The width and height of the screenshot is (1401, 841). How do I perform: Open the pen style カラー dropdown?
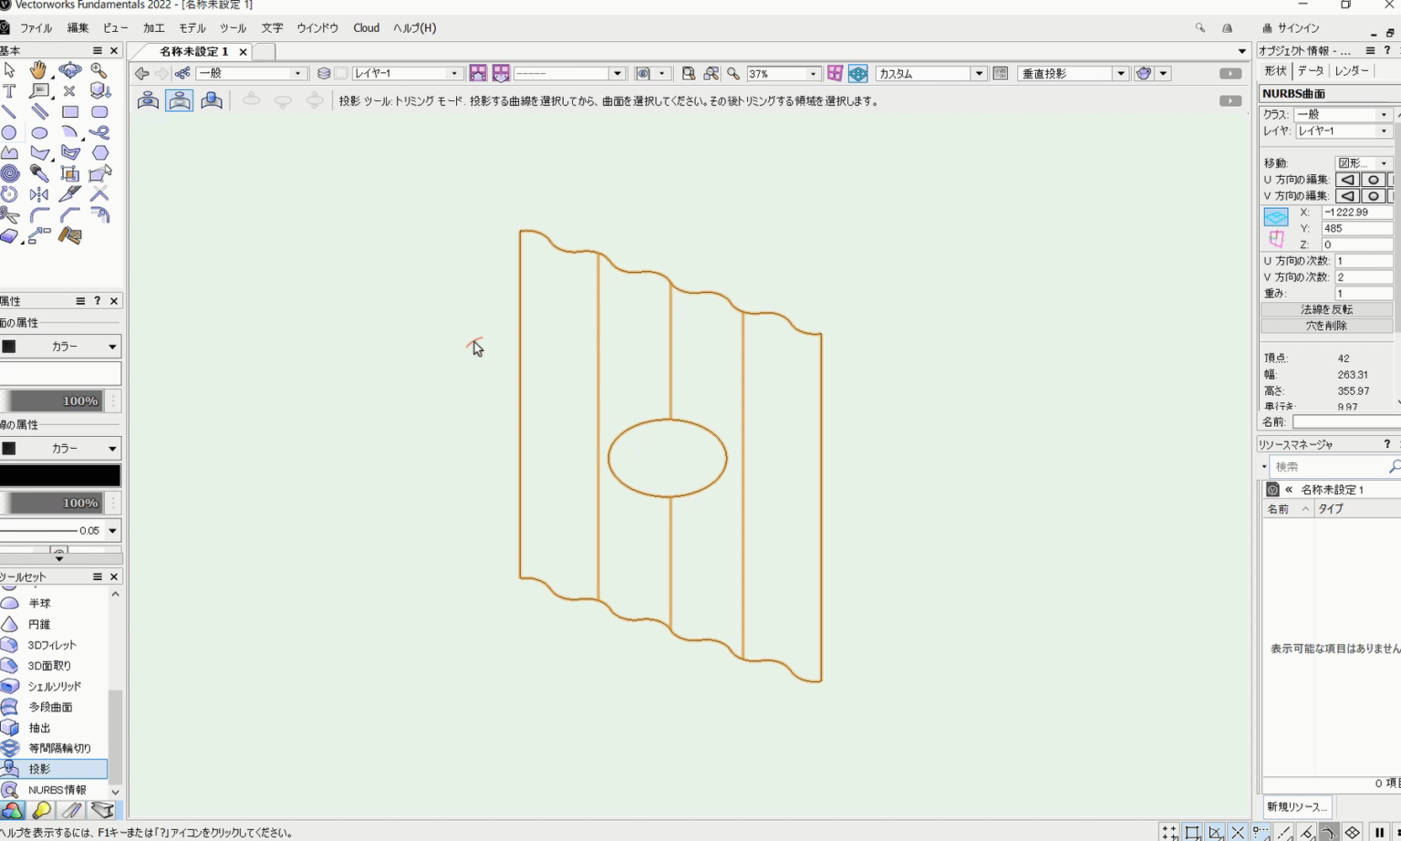(60, 449)
